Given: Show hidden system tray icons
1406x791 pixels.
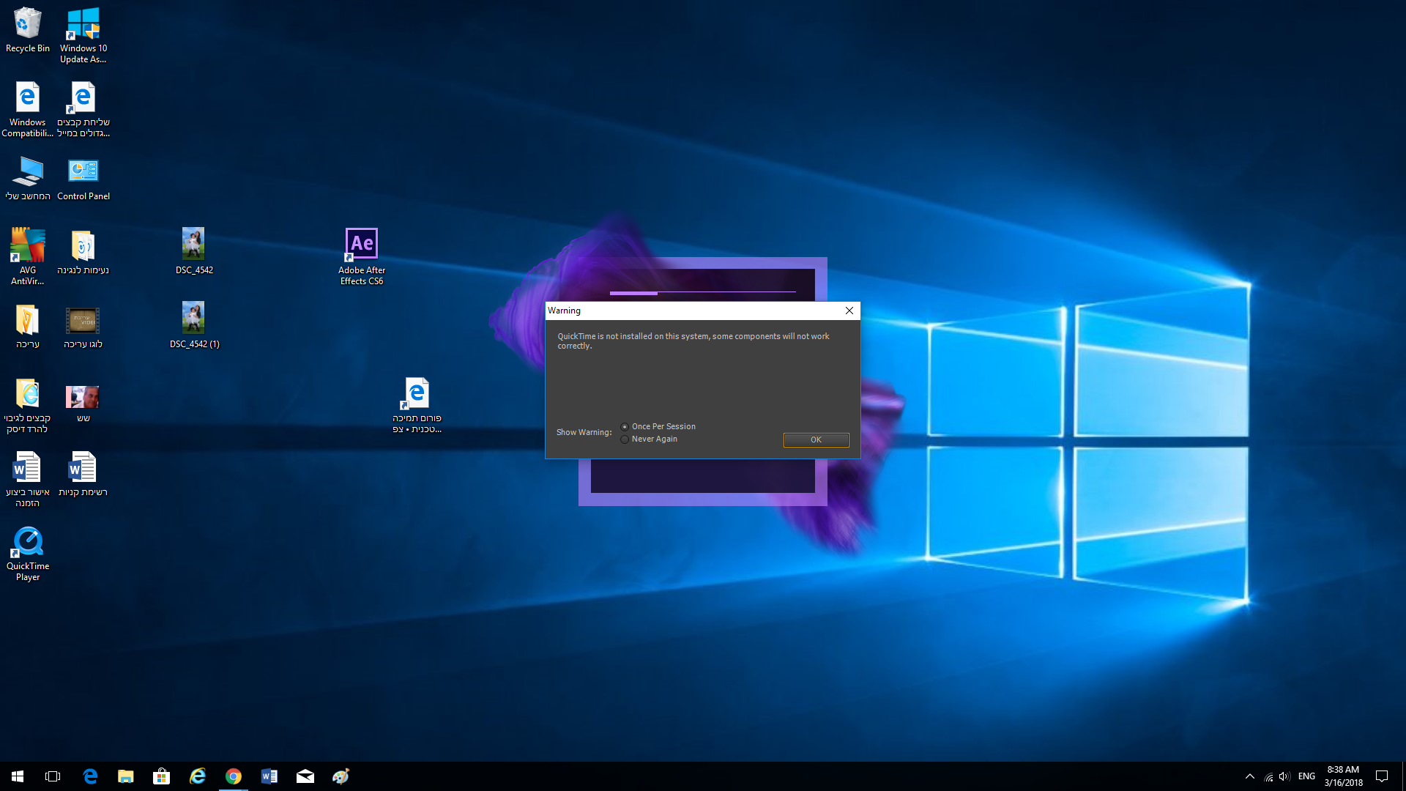Looking at the screenshot, I should 1250,776.
